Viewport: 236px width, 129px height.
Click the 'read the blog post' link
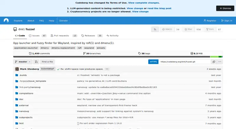click(x=159, y=9)
